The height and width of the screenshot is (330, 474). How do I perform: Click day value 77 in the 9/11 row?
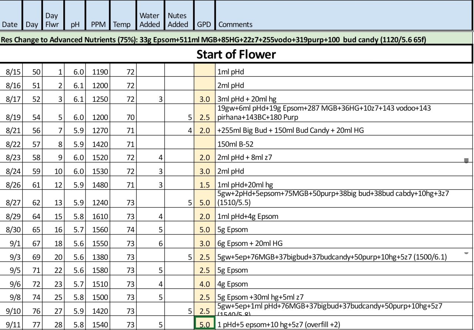click(x=33, y=325)
